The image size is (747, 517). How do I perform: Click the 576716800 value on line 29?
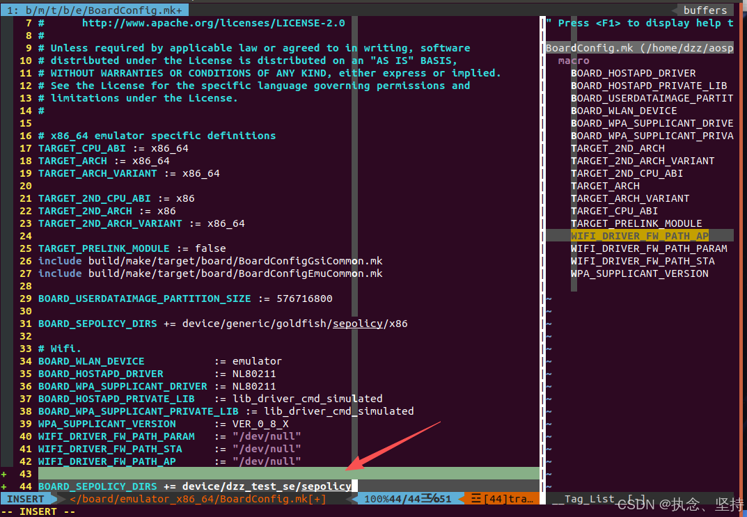click(x=304, y=299)
